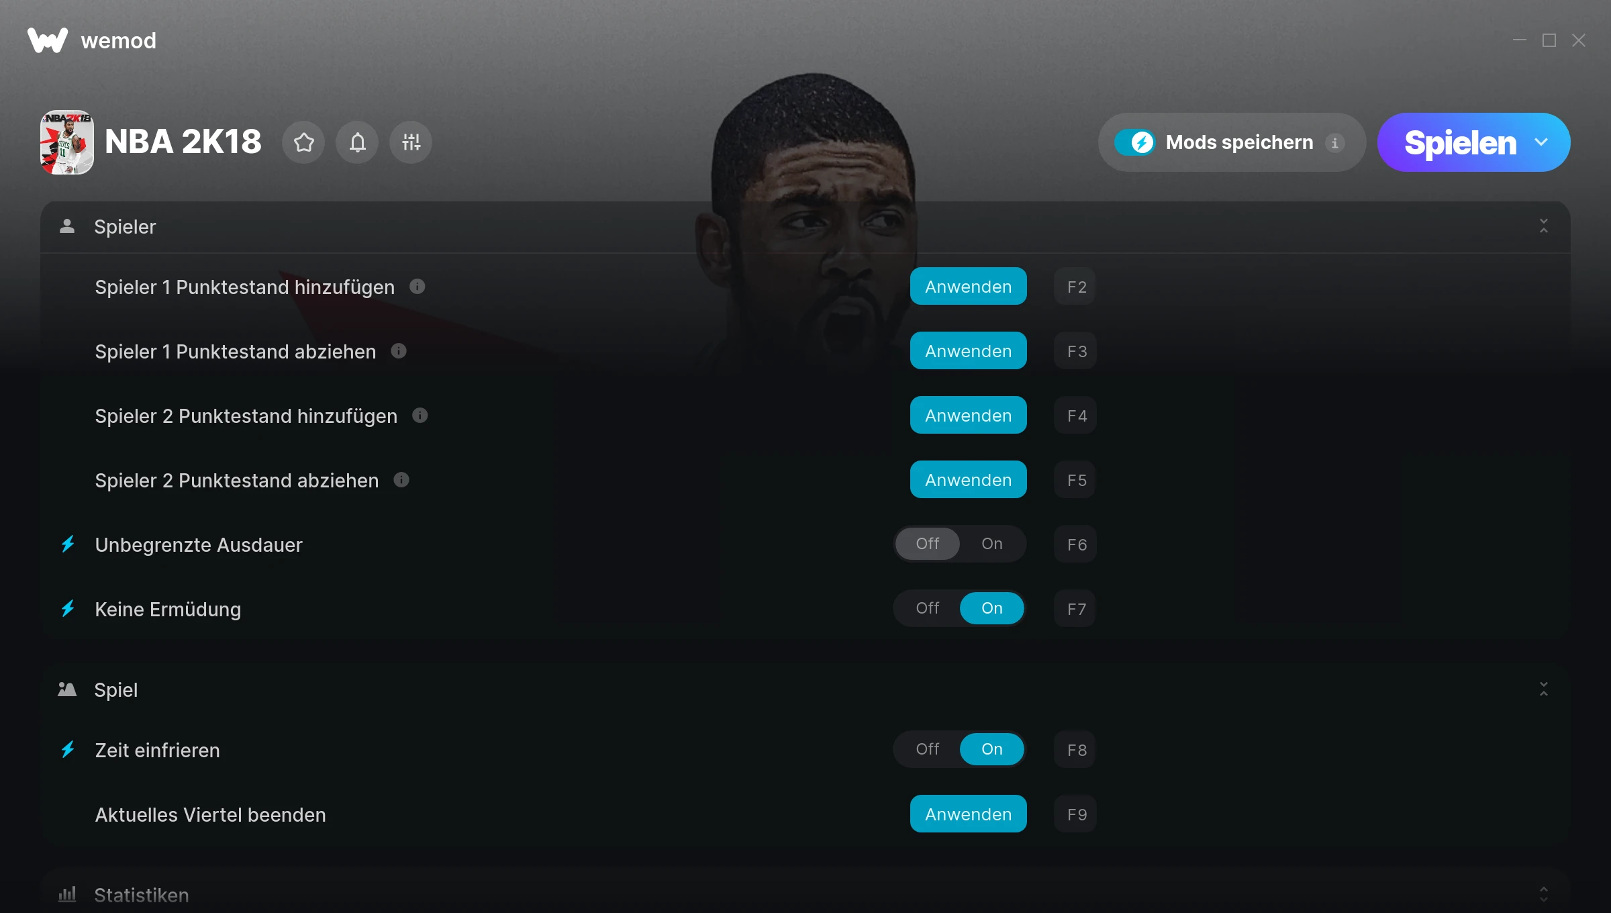Apply Spieler 2 Punktestand hinzufügen
Image resolution: width=1611 pixels, height=913 pixels.
point(969,416)
